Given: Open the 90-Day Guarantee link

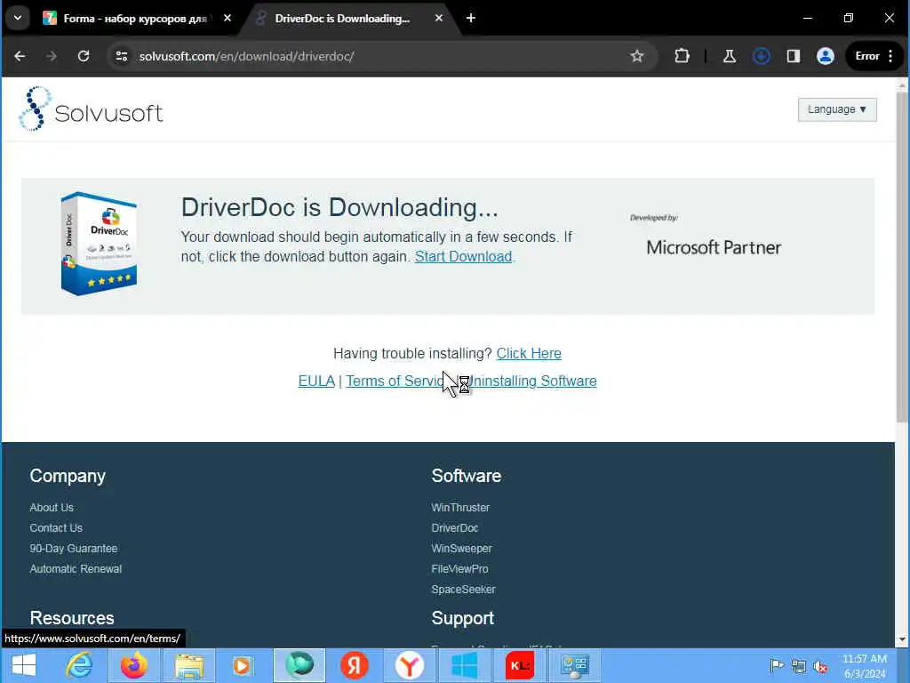Looking at the screenshot, I should [x=74, y=548].
